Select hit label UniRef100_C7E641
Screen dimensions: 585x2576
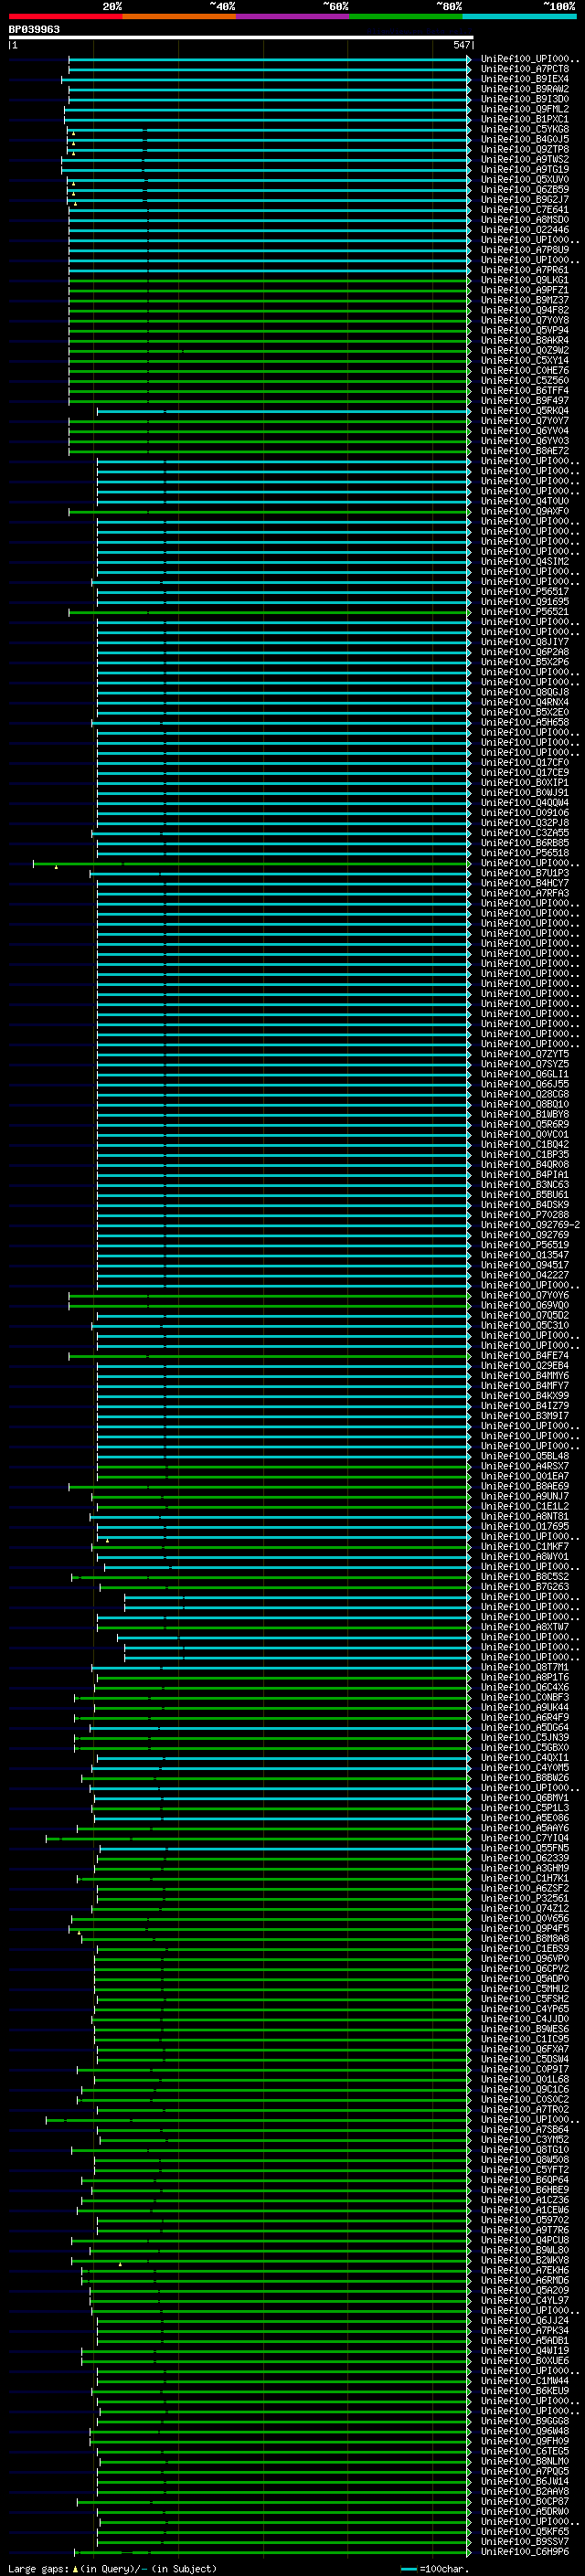(x=525, y=210)
